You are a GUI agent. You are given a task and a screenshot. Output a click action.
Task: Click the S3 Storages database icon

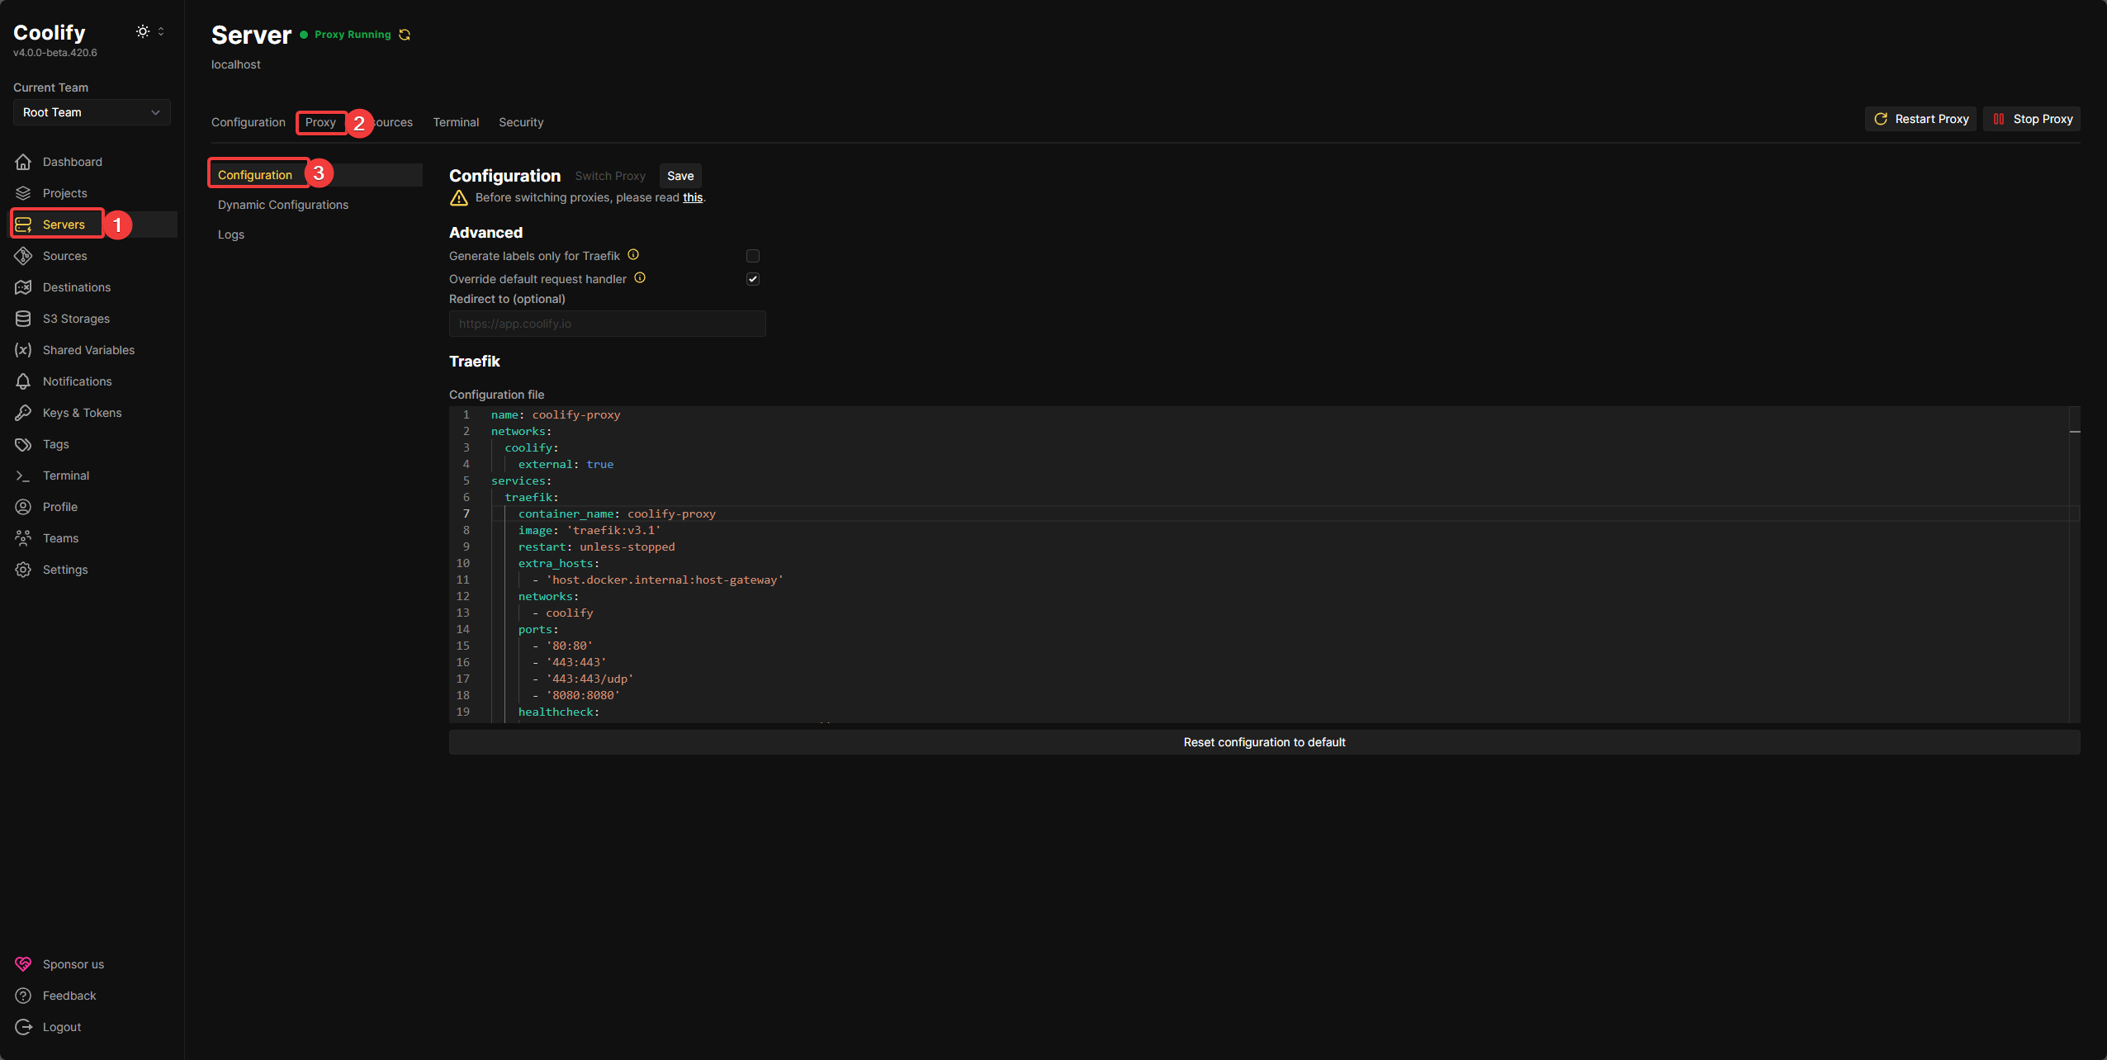coord(23,319)
